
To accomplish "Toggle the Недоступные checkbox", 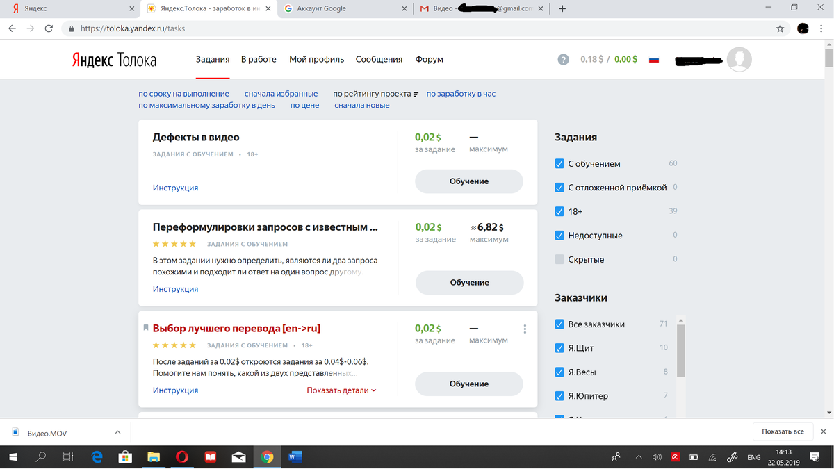I will coord(559,236).
